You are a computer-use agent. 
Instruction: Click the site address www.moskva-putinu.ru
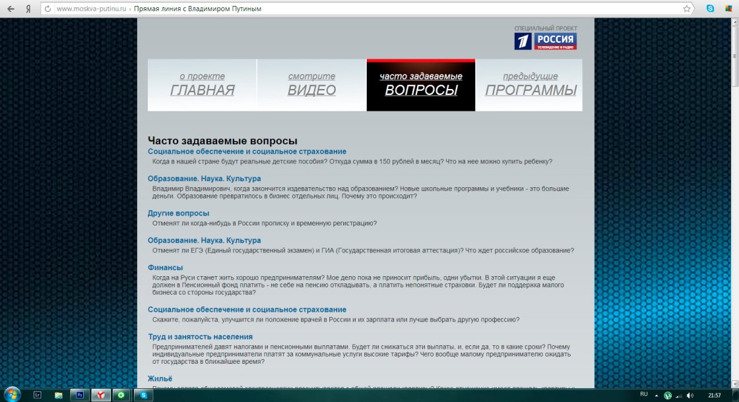coord(92,9)
